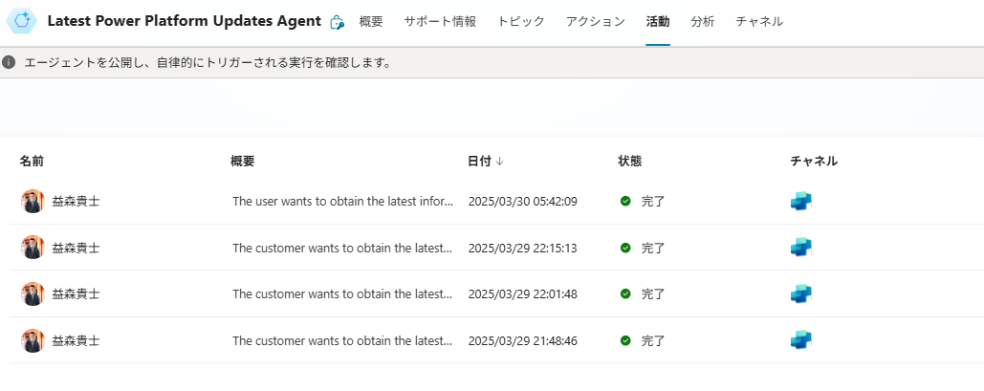This screenshot has width=984, height=391.
Task: Click the green 完了 check icon in the 21:48:46 row
Action: pos(625,340)
